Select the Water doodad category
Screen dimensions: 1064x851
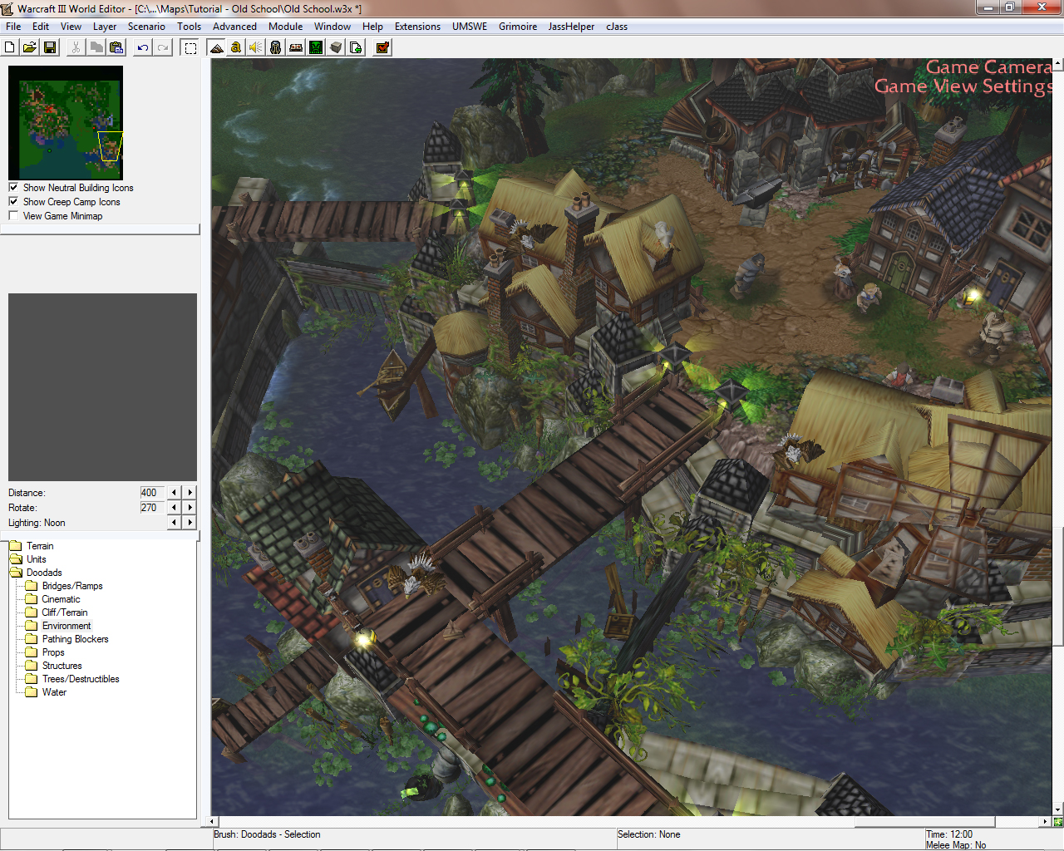coord(54,692)
